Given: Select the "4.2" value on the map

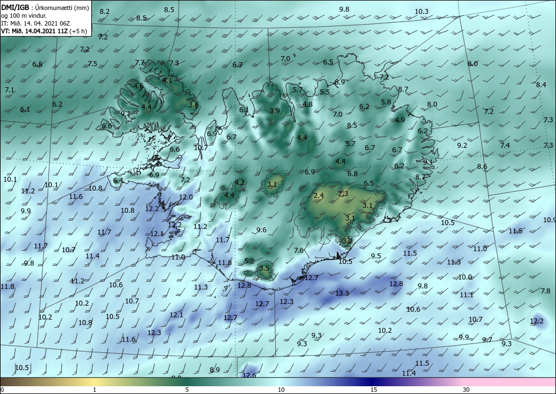Looking at the screenshot, I should (x=240, y=183).
